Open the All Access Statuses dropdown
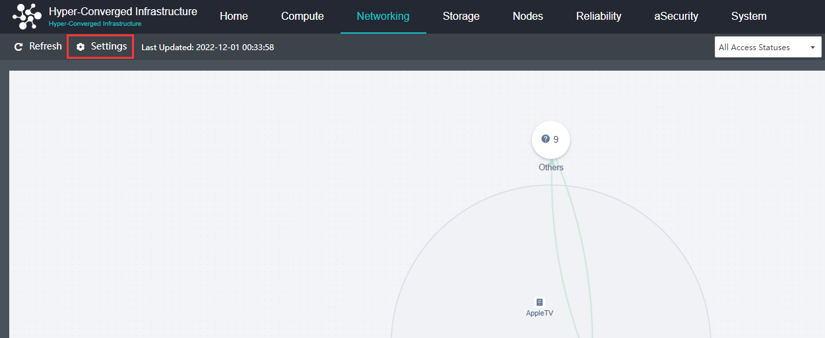Screen dimensions: 825x338 coord(760,48)
